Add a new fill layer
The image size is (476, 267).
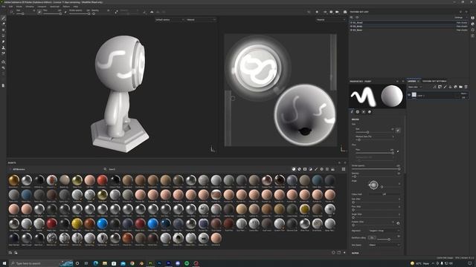[450, 87]
